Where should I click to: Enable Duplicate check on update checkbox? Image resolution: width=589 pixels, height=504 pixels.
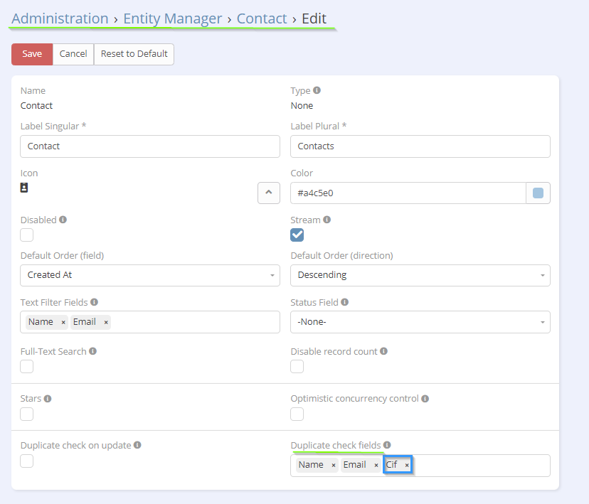tap(27, 461)
